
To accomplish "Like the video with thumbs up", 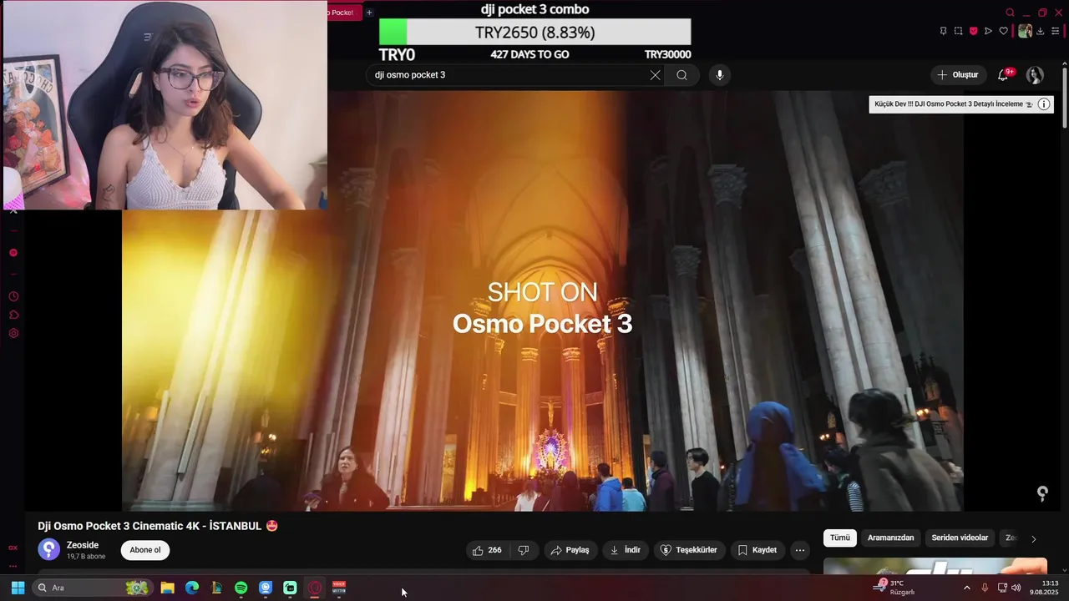I will pos(487,550).
